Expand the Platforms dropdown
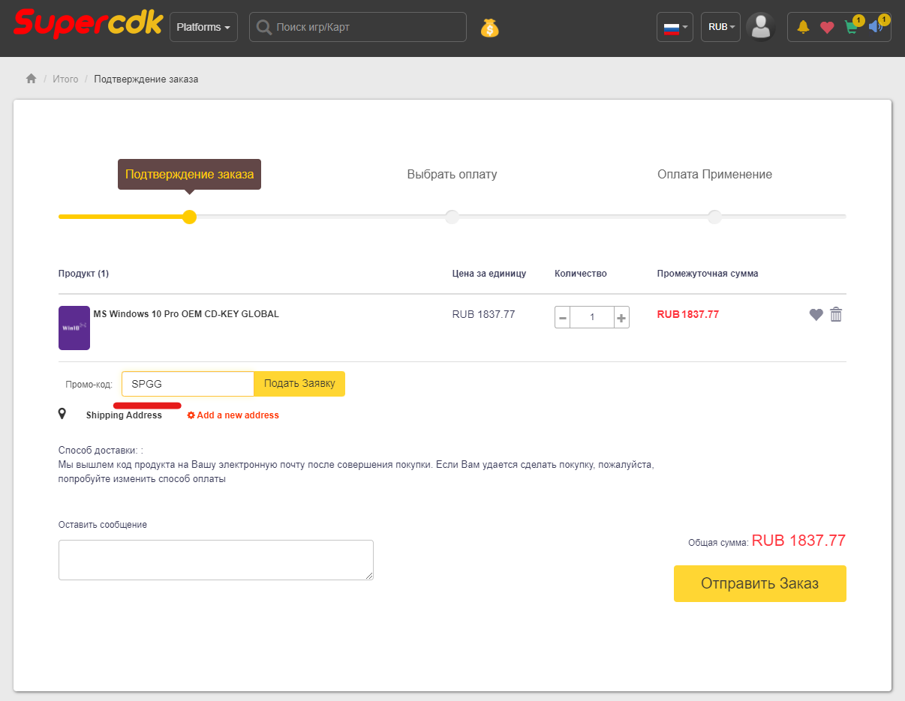Screen dimensions: 905x701 [203, 27]
